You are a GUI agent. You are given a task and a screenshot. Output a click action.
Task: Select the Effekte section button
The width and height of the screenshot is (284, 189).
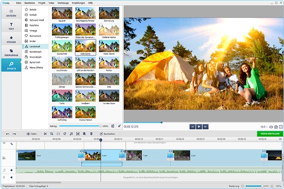[x=11, y=65]
